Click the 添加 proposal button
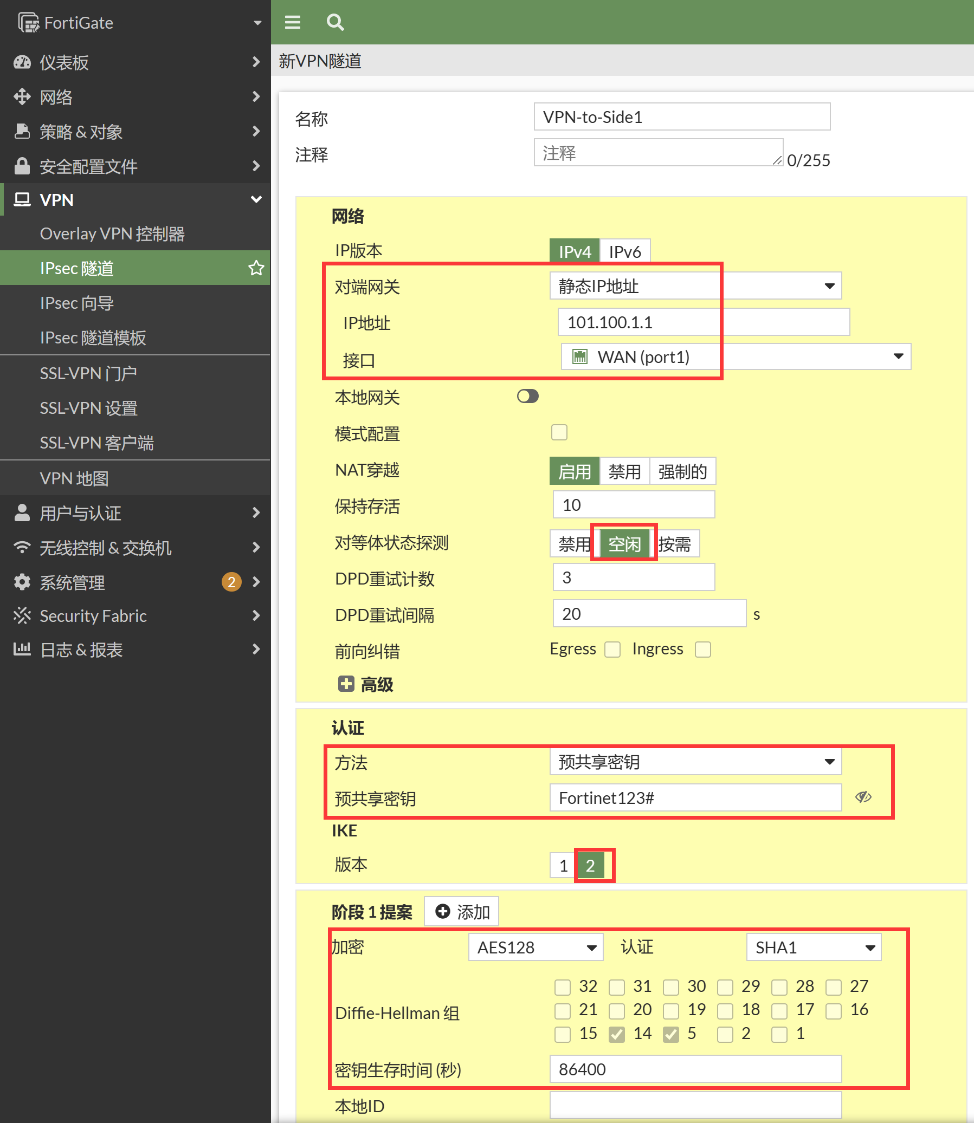Viewport: 974px width, 1123px height. tap(461, 912)
